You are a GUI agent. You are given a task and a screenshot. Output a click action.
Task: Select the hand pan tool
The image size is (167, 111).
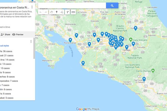(x=51, y=12)
